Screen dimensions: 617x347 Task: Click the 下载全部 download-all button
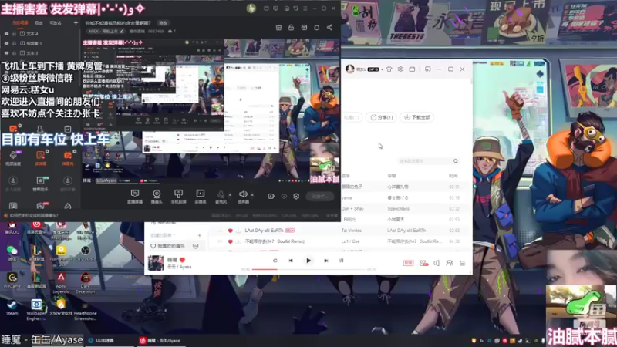[416, 117]
